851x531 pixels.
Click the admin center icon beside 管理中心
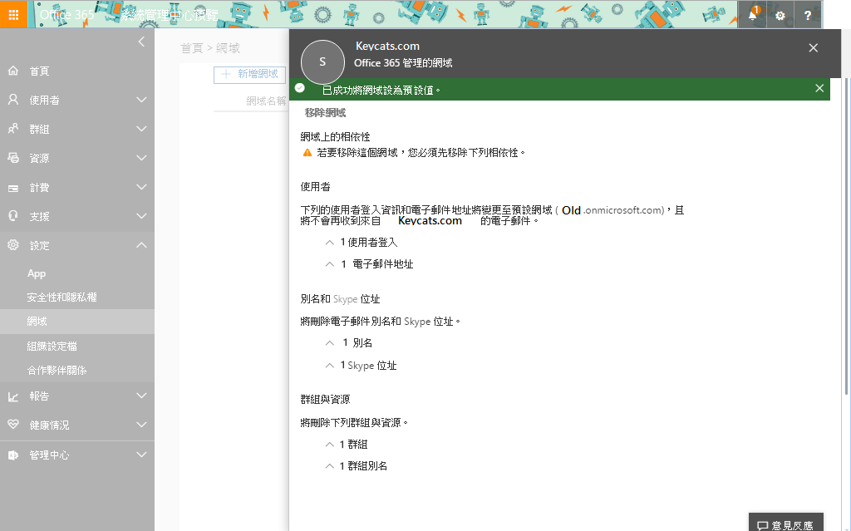click(13, 455)
